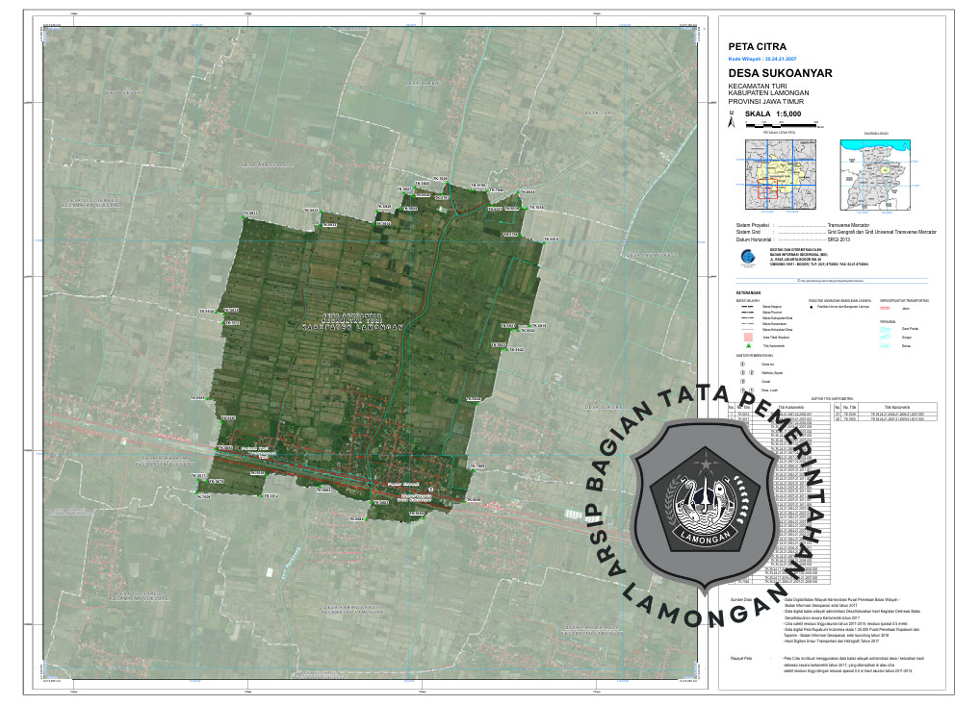Click the Sungai river symbol in legend

tap(887, 337)
